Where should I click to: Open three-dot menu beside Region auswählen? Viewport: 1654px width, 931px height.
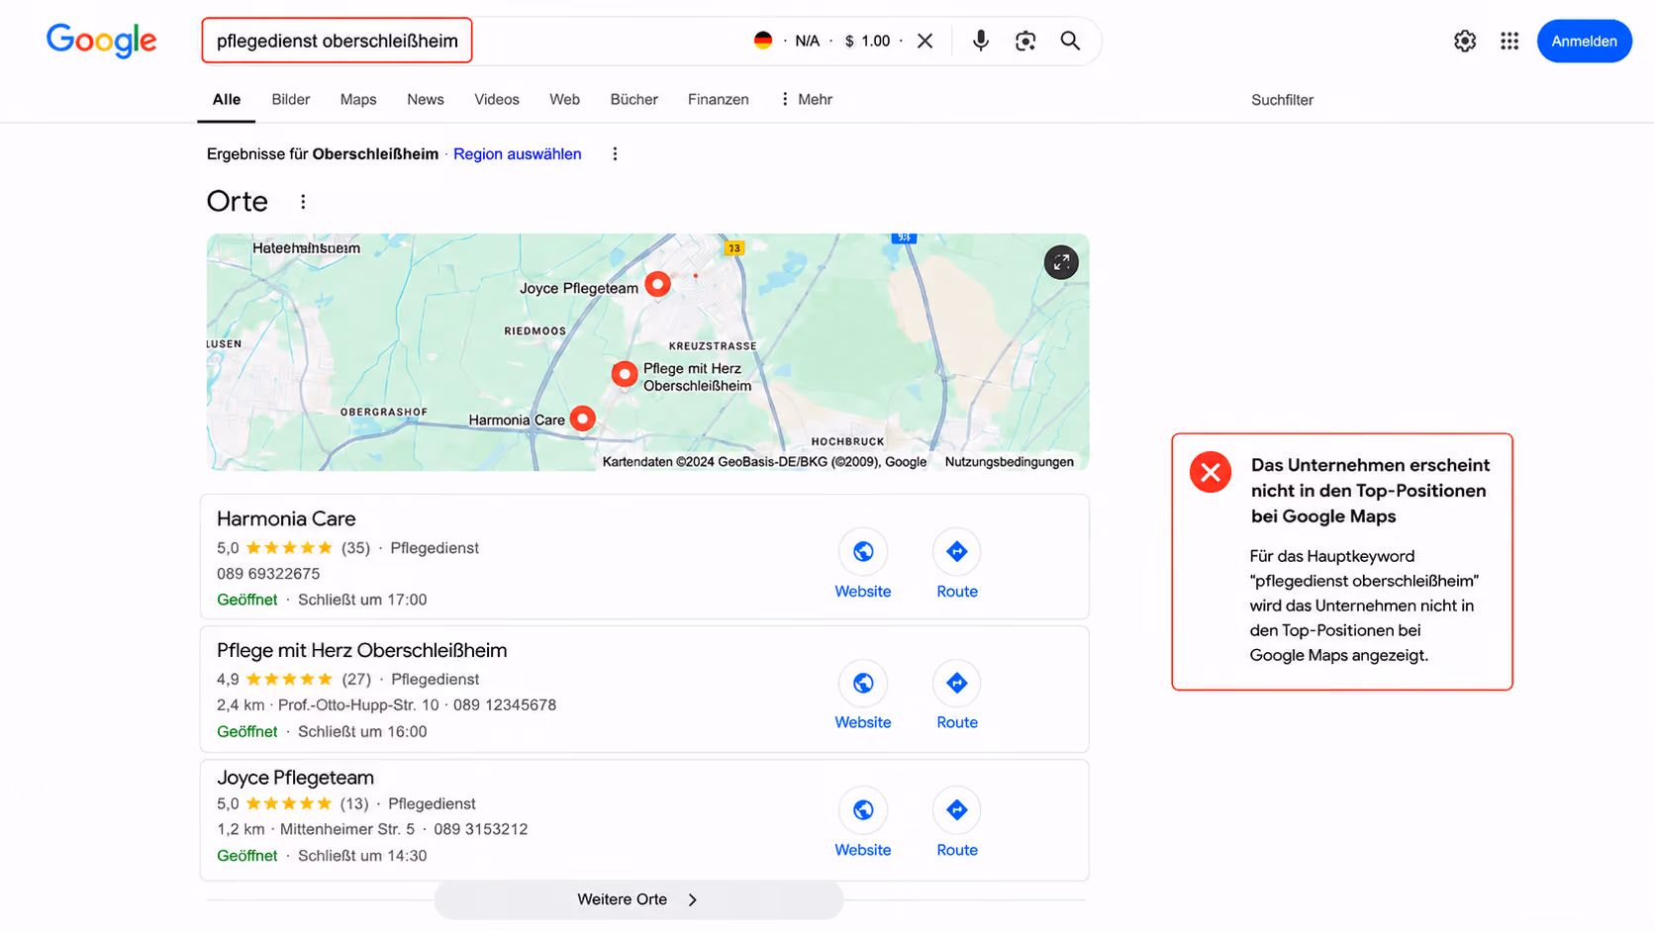(615, 154)
